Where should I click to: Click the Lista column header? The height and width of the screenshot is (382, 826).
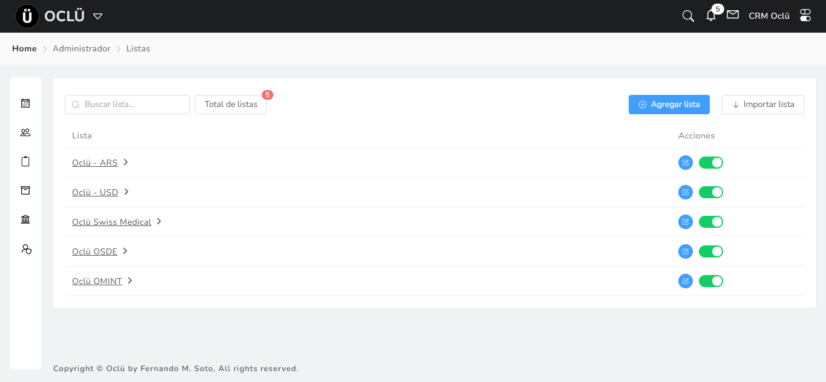click(x=82, y=135)
